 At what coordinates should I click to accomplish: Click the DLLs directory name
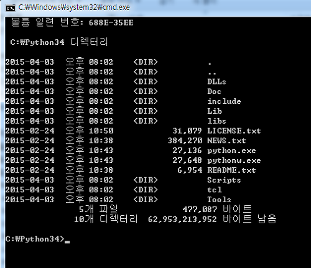point(216,81)
